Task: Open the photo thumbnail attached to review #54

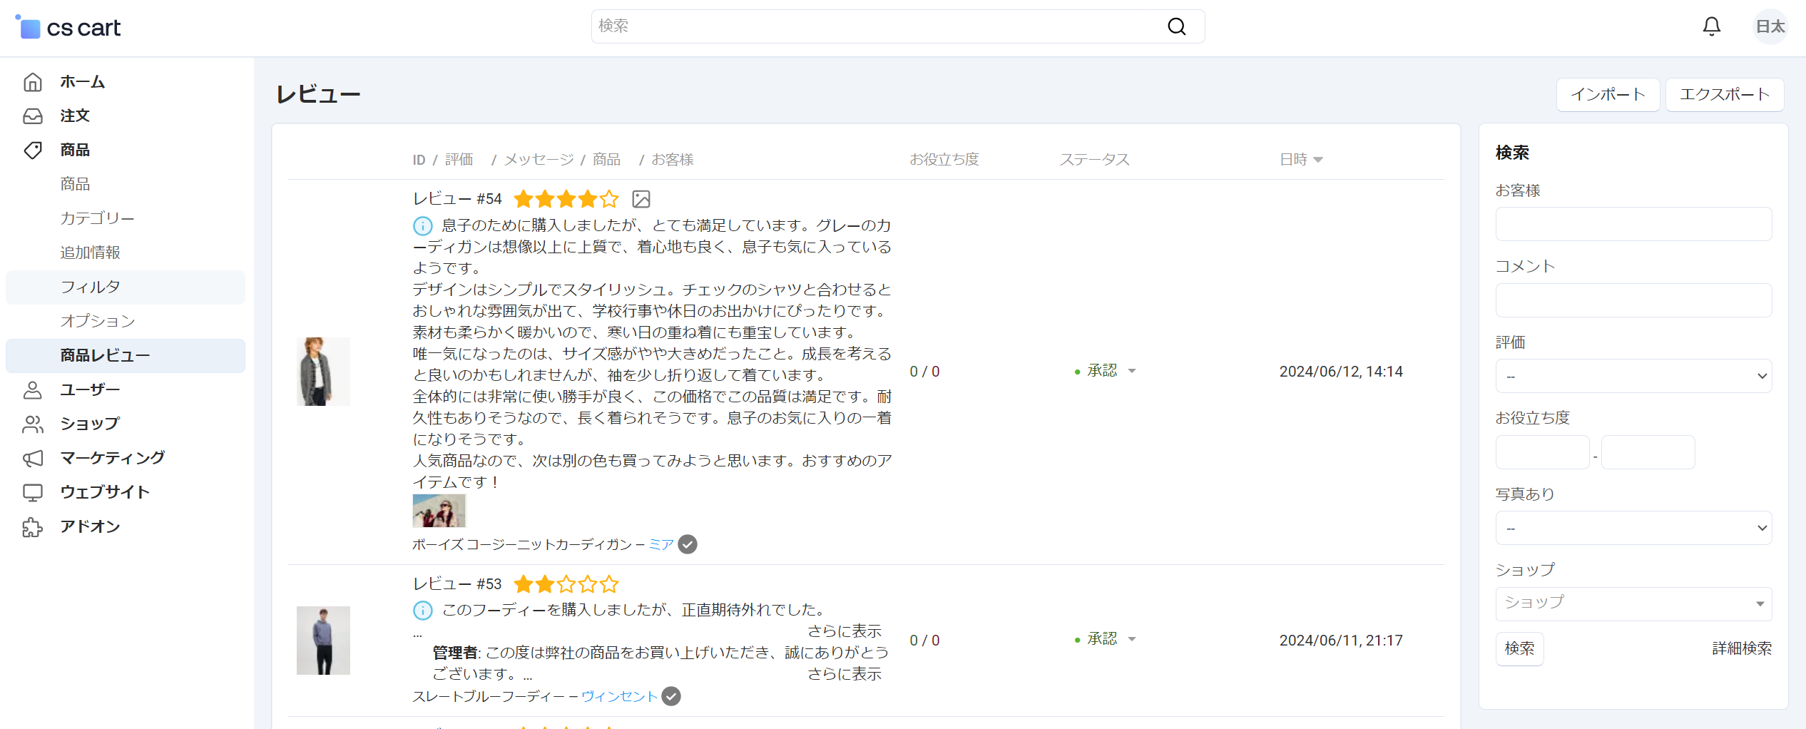Action: tap(439, 511)
